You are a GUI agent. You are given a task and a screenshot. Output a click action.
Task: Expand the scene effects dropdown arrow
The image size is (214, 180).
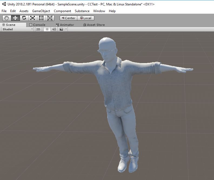[x=66, y=29]
